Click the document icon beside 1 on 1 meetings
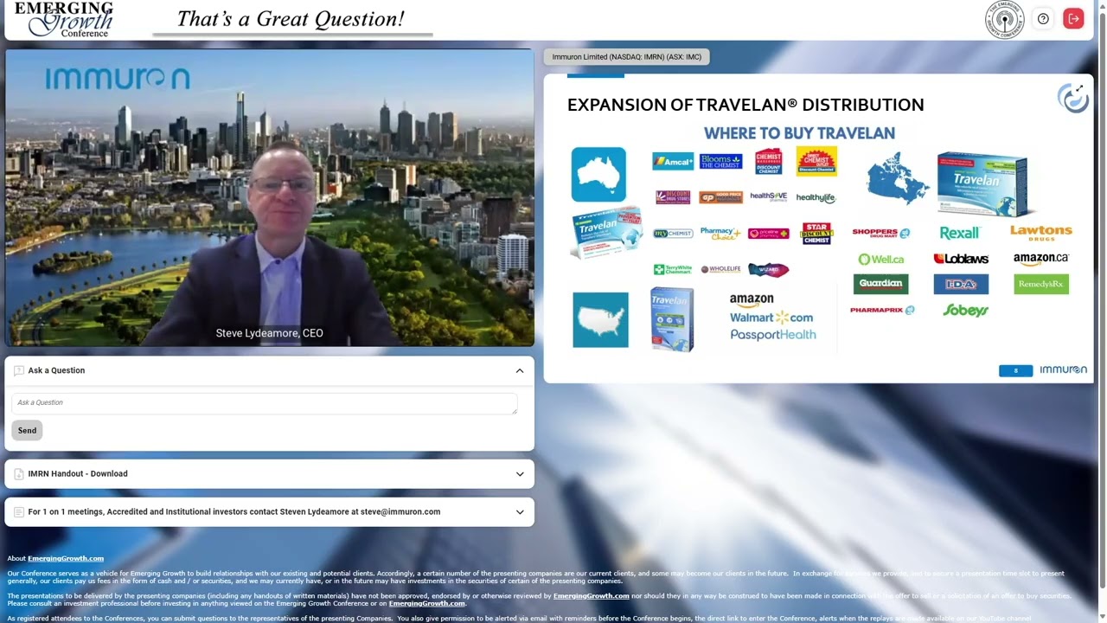1107x623 pixels. pos(19,512)
